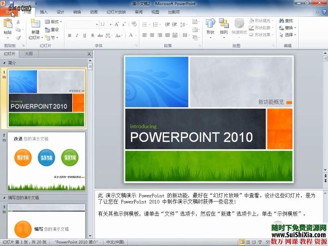Screen dimensions: 328x246
Task: Go to next slide double-arrow button
Action: click(325, 181)
